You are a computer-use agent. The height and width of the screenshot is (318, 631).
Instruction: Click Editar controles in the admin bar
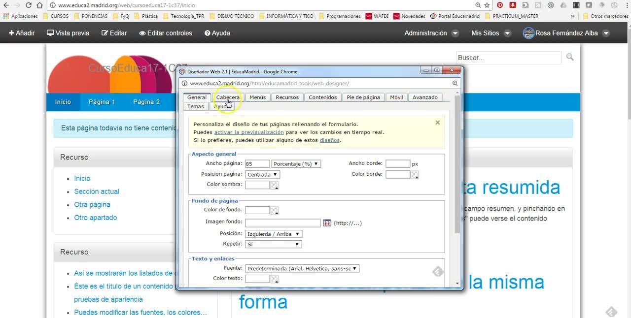(166, 33)
